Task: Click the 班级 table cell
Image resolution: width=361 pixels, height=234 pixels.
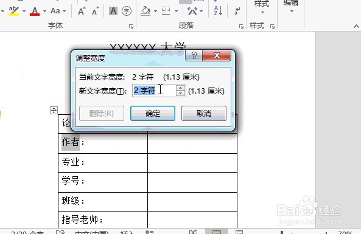Action: (103, 202)
